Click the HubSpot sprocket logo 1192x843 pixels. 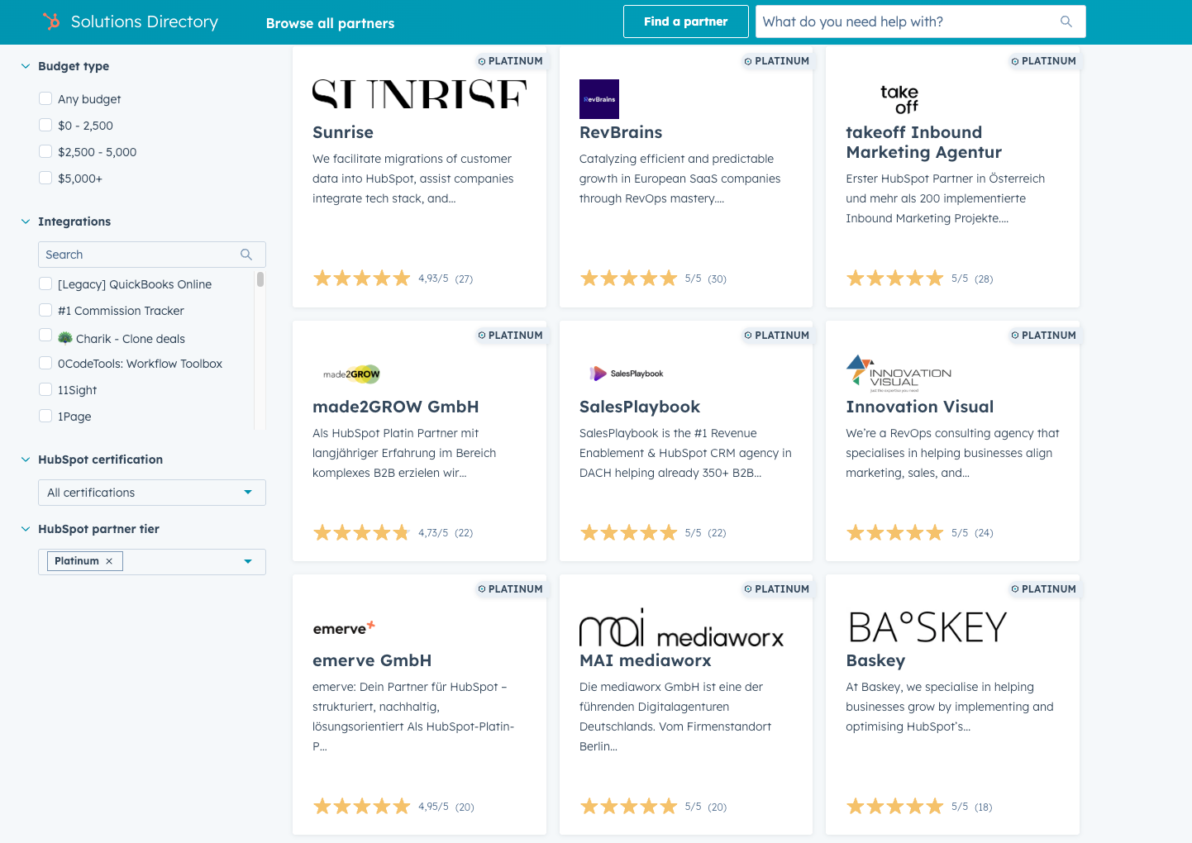click(x=51, y=21)
